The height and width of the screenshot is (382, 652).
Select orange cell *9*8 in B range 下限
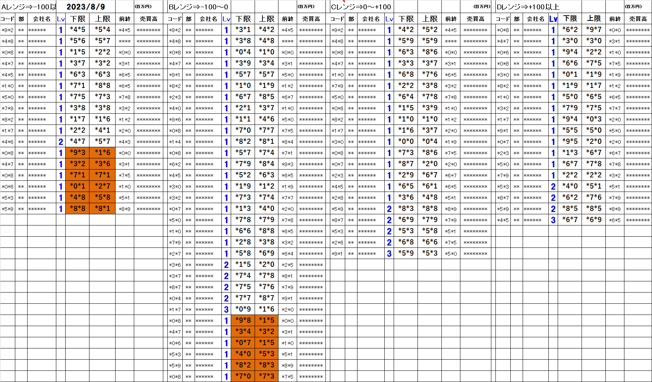[243, 321]
